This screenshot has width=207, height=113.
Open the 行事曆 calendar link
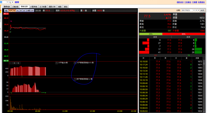click(x=194, y=2)
